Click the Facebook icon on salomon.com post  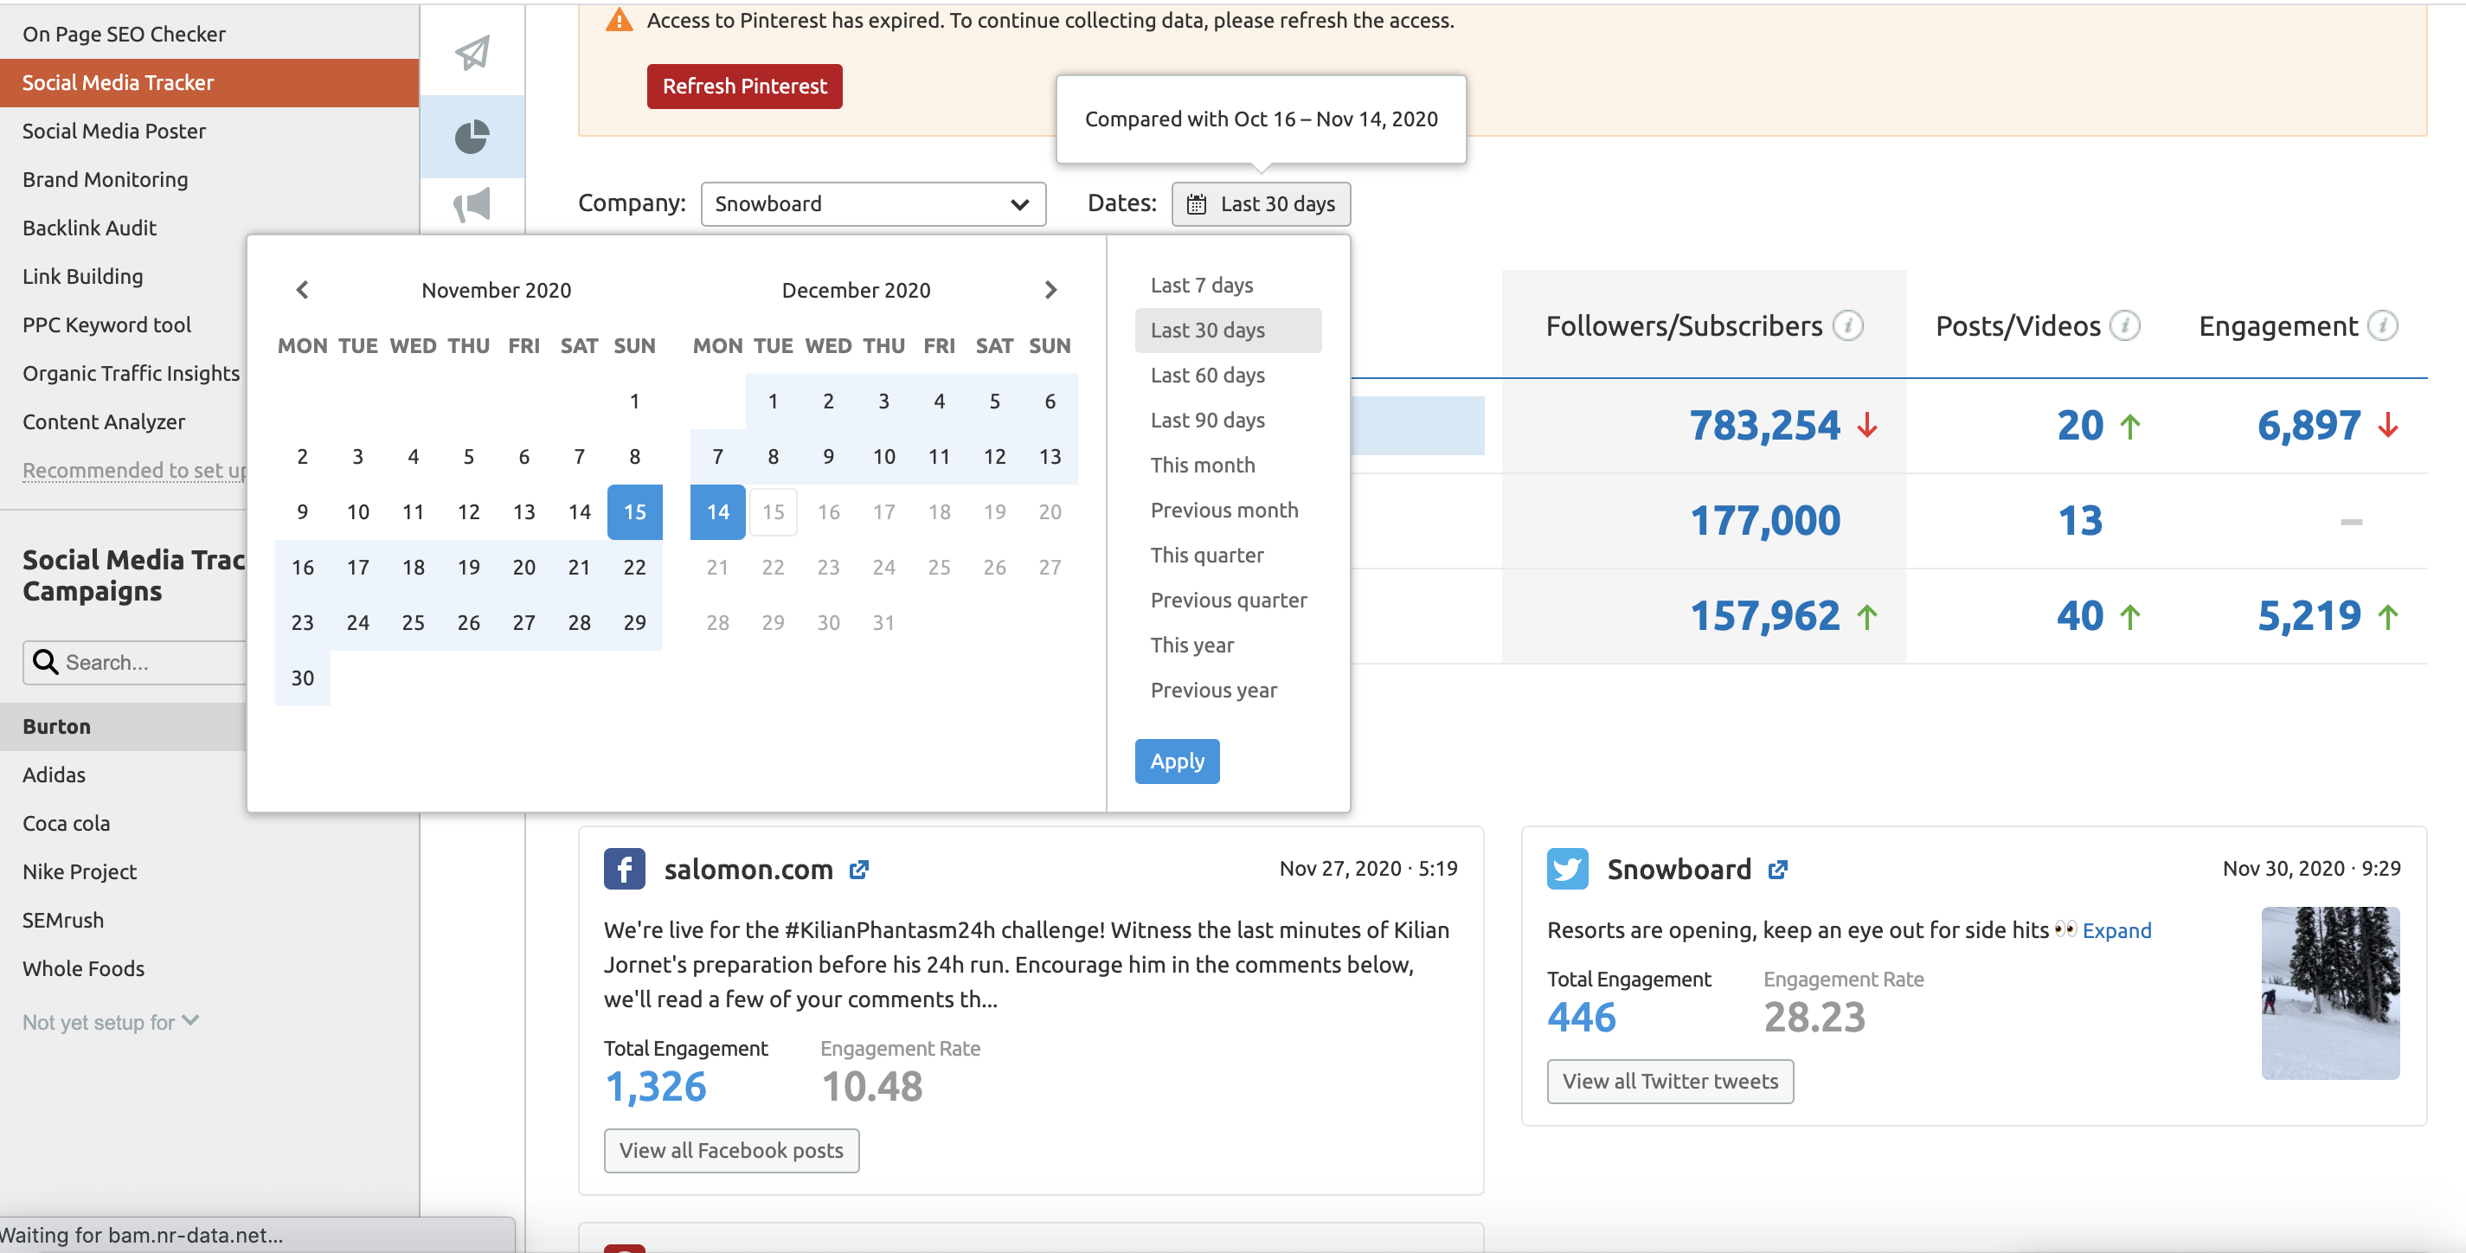tap(623, 870)
